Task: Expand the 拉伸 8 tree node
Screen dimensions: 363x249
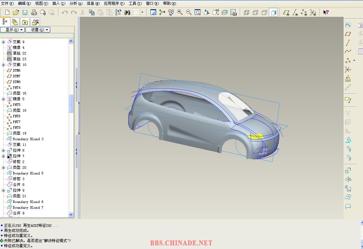Action: coord(3,150)
